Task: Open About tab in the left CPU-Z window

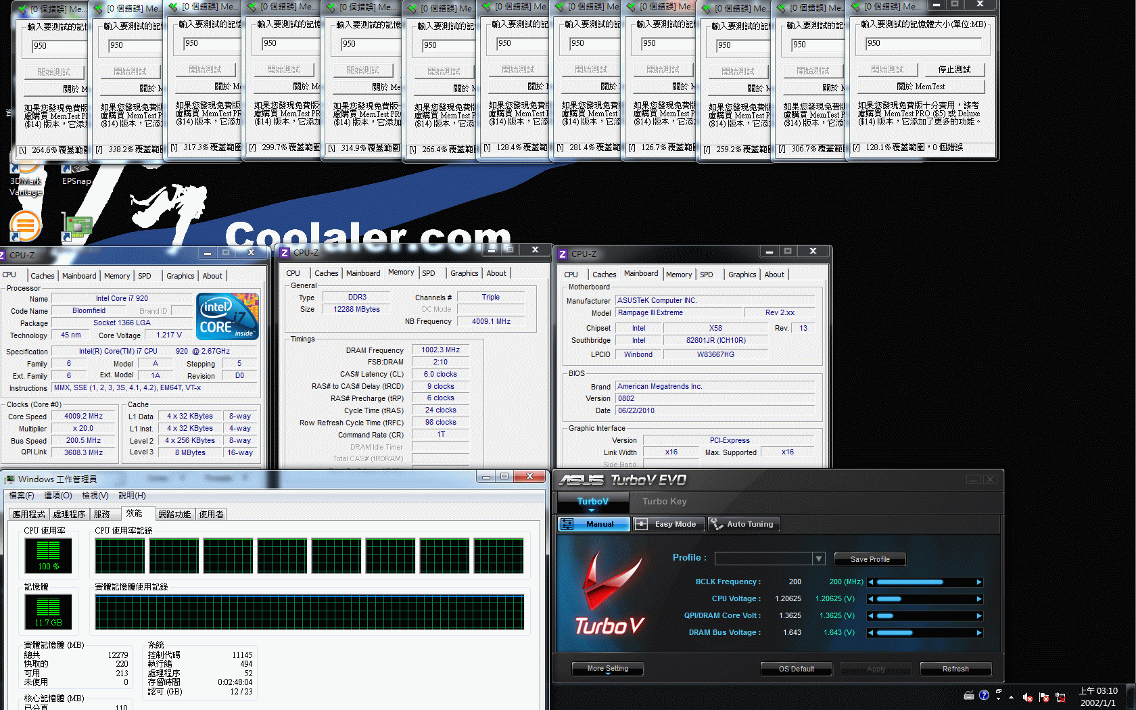Action: coord(212,276)
